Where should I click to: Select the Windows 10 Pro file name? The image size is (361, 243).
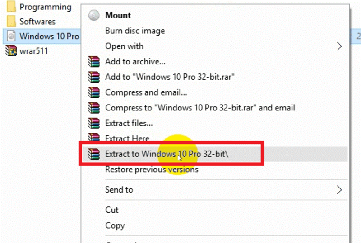[x=49, y=36]
